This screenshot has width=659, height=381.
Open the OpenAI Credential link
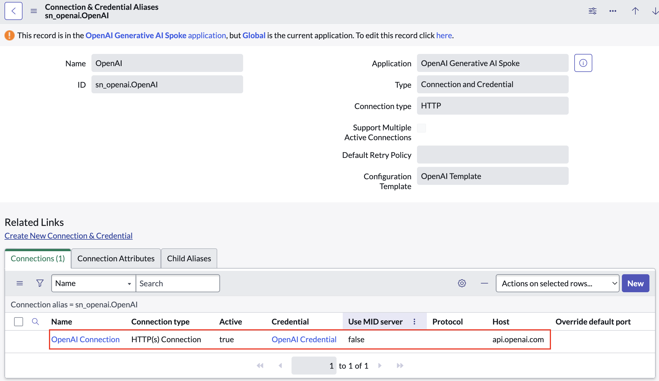[304, 339]
